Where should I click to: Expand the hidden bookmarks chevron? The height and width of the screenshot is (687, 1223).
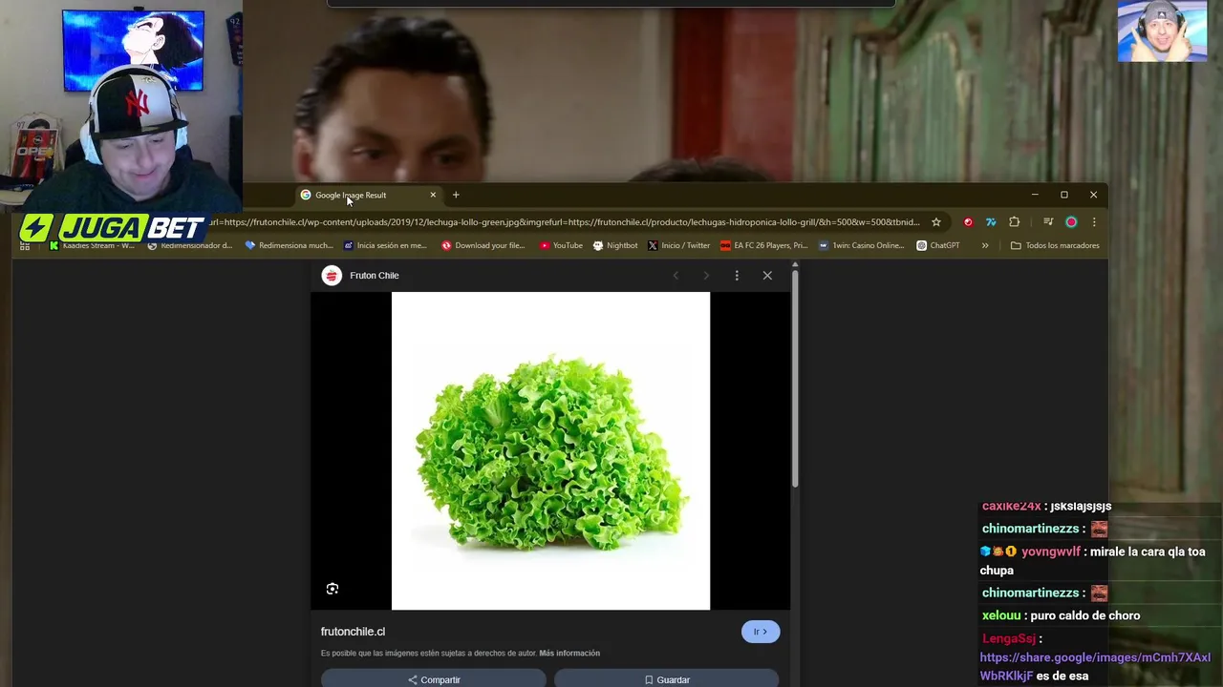[x=985, y=245]
